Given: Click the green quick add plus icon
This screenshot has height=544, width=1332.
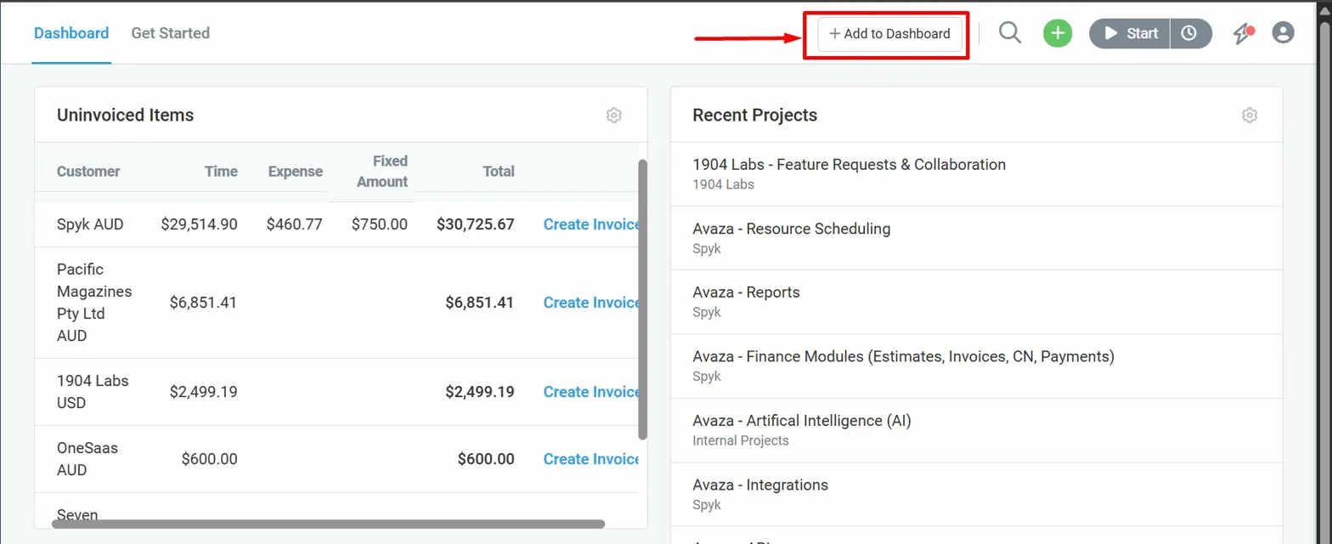Looking at the screenshot, I should pos(1058,33).
